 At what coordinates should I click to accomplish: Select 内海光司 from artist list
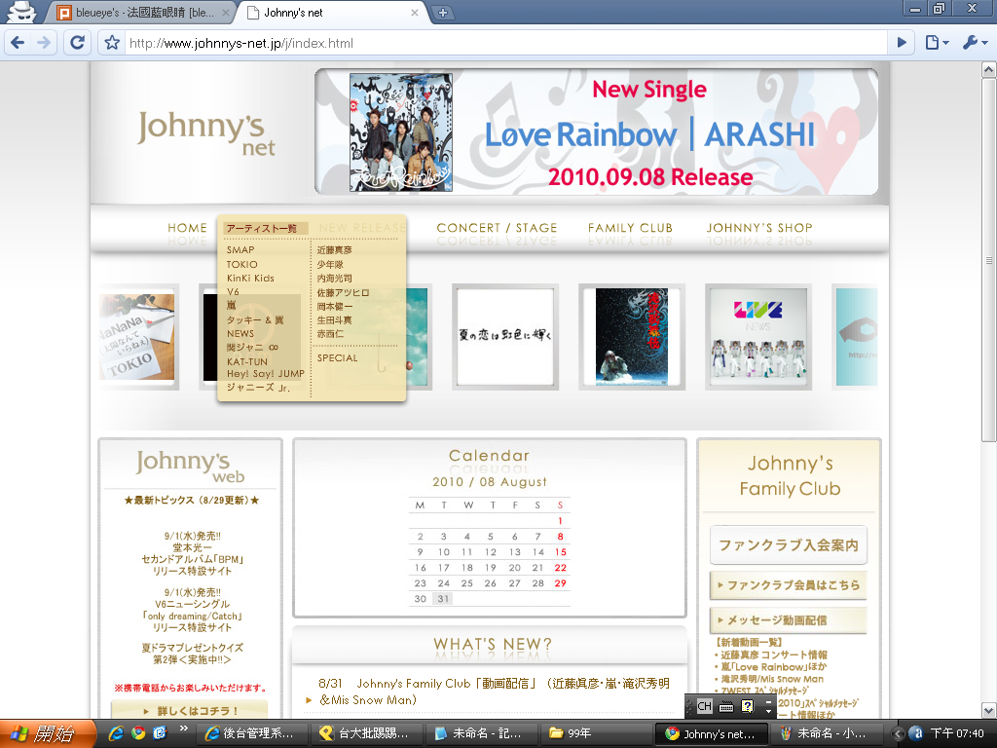(335, 278)
